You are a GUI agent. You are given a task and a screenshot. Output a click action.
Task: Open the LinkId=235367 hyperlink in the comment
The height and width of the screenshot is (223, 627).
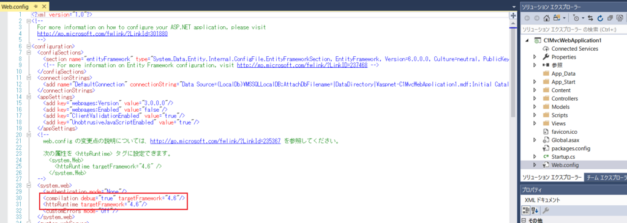click(x=216, y=141)
